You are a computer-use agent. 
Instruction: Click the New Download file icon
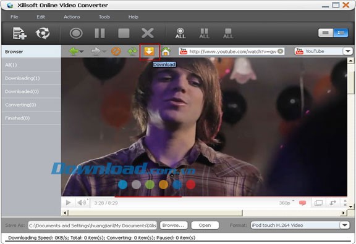coord(19,33)
